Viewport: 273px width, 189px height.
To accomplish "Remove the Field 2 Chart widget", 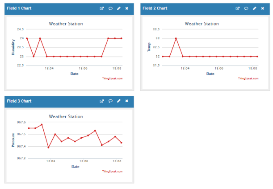I will [262, 8].
